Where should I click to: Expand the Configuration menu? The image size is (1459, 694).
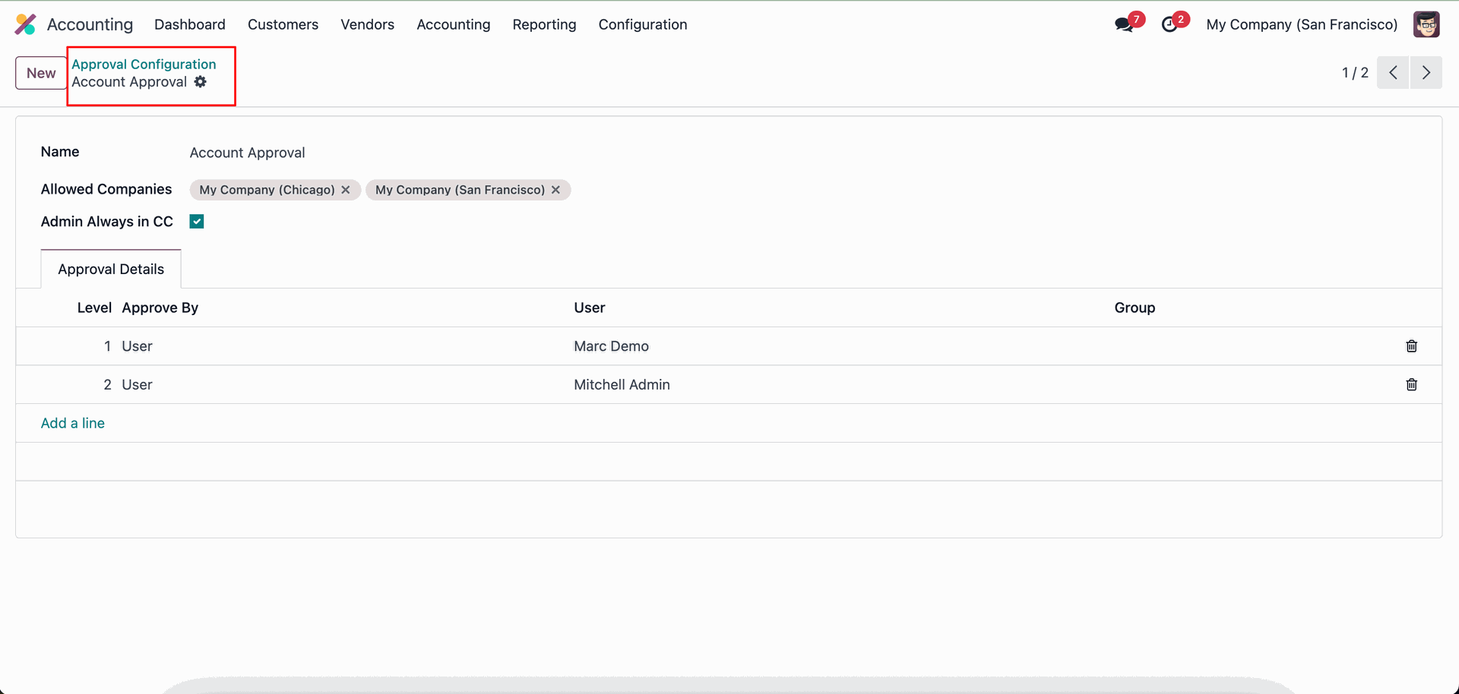coord(642,24)
